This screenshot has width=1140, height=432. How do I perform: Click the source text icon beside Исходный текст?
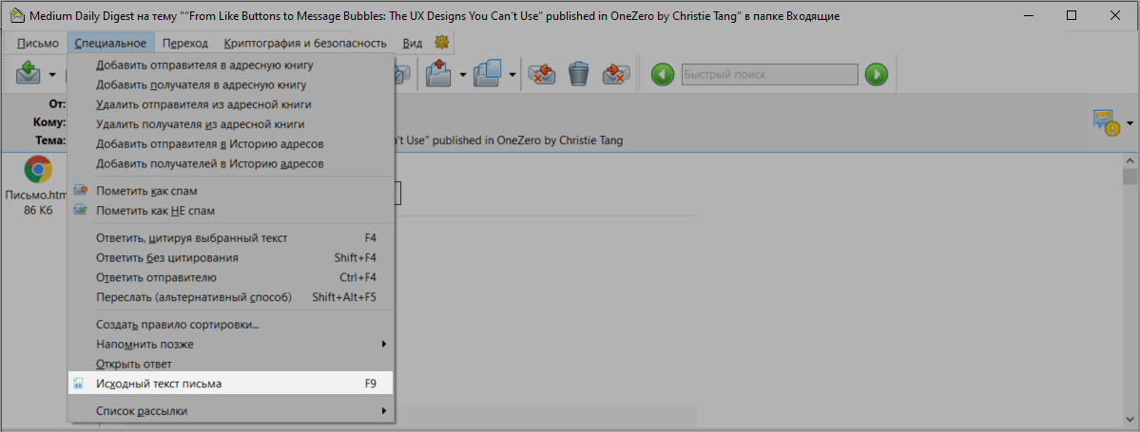(79, 384)
